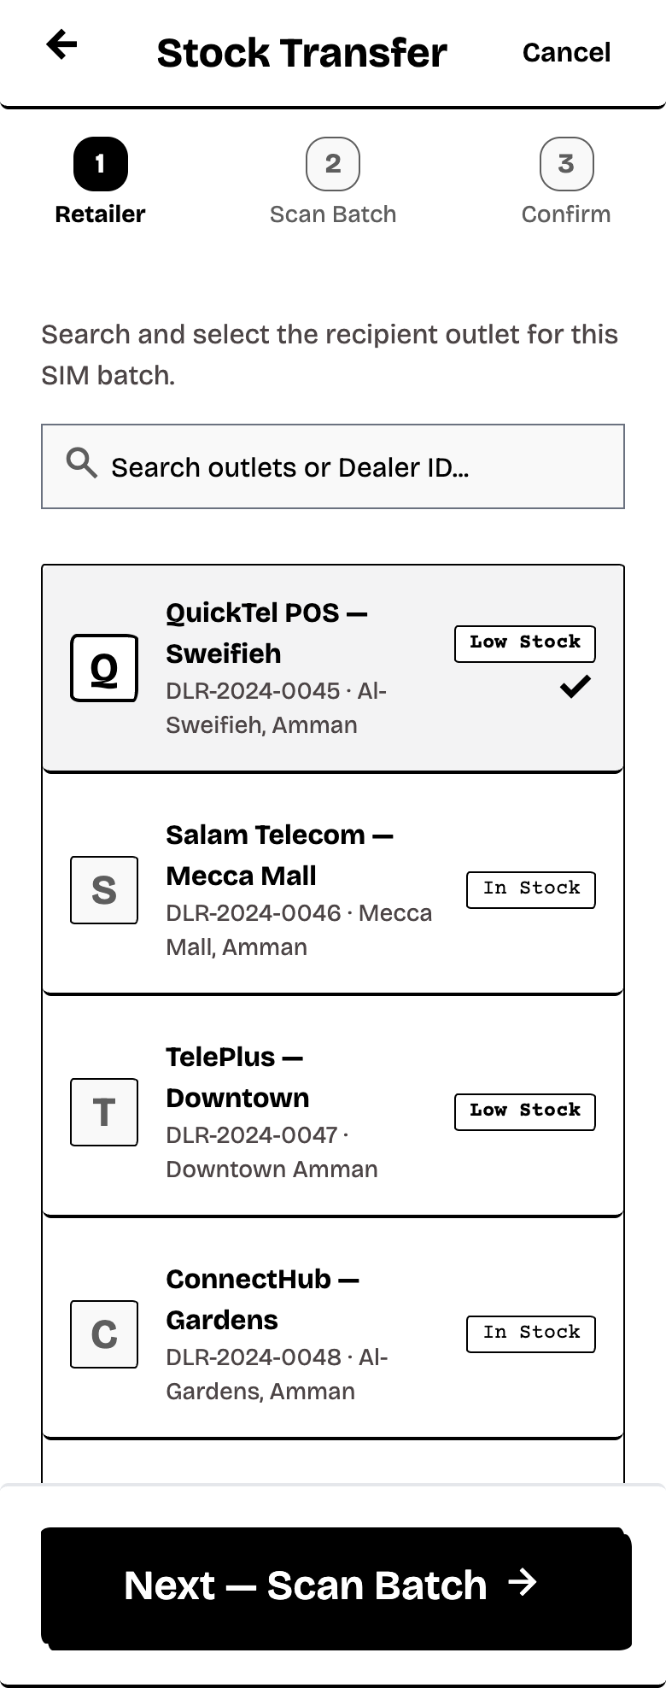666x1688 pixels.
Task: Tap the step 1 Retailer circle
Action: pos(100,164)
